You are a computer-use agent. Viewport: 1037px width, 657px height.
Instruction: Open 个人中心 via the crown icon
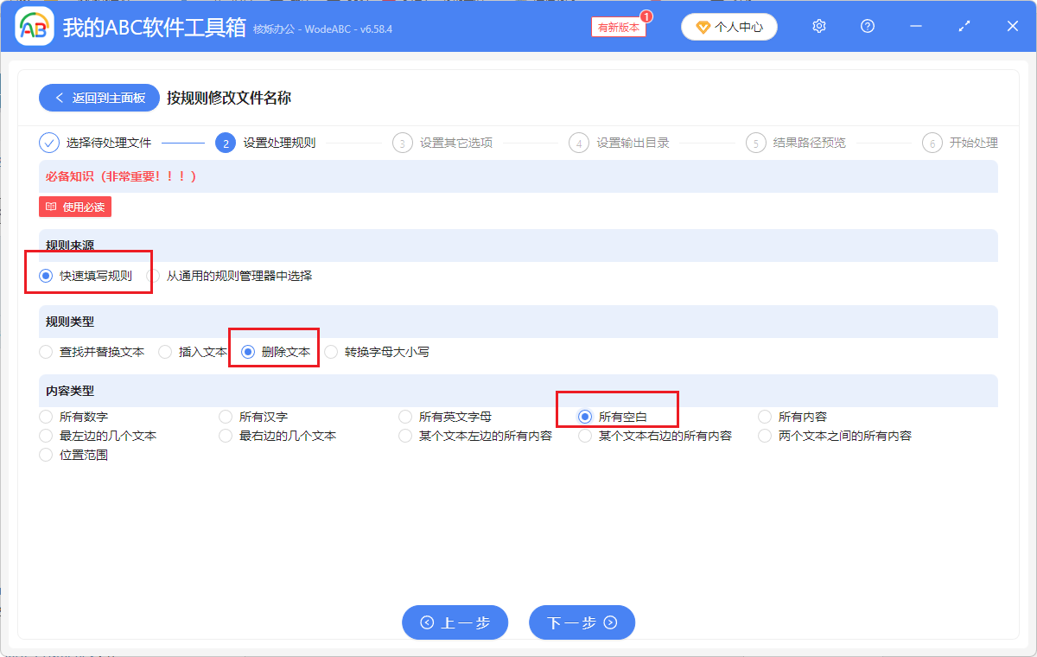pos(728,26)
